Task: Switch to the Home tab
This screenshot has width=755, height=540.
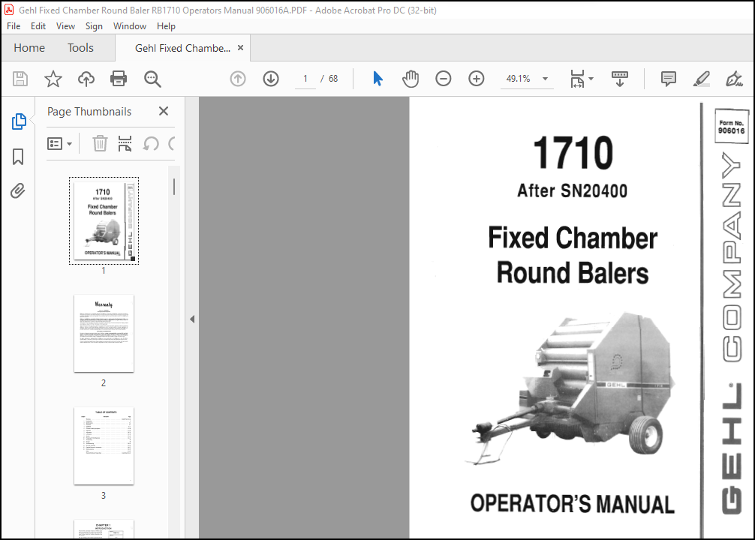Action: (29, 48)
